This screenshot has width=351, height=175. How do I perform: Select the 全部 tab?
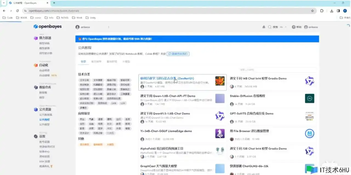(83, 62)
